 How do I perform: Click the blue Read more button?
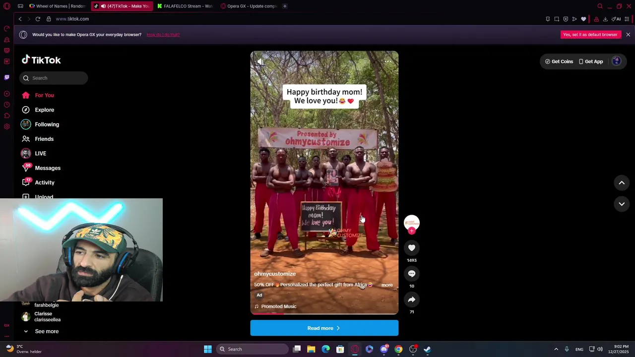324,328
